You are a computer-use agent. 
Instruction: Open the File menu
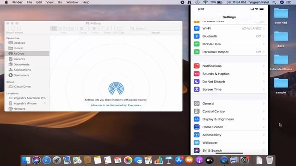29,2
